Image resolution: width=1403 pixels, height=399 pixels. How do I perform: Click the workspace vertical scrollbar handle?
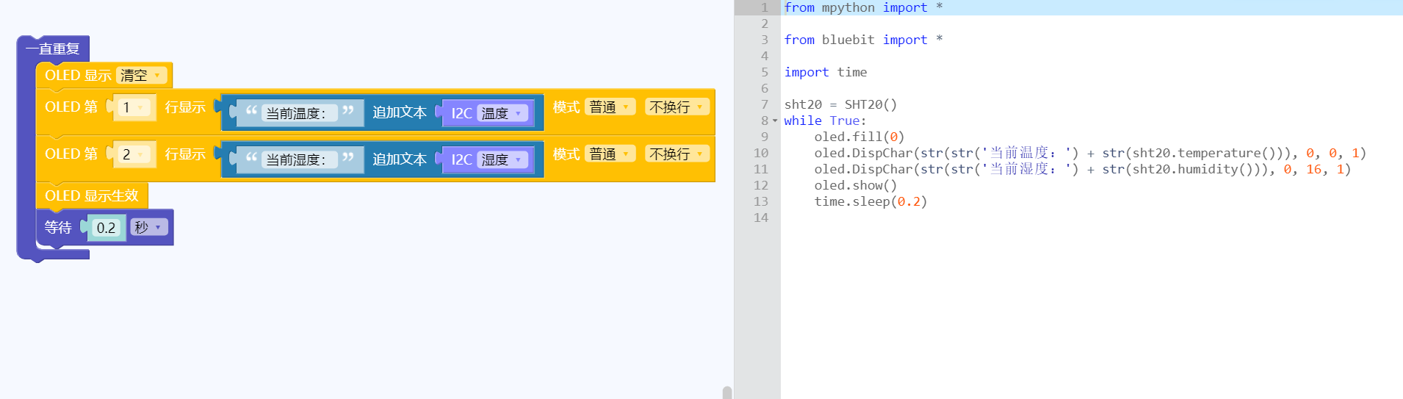726,393
